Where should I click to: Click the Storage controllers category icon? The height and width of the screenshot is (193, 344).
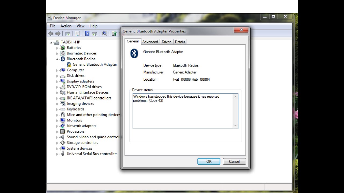63,143
